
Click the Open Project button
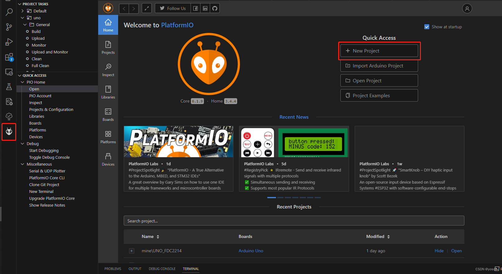point(379,80)
